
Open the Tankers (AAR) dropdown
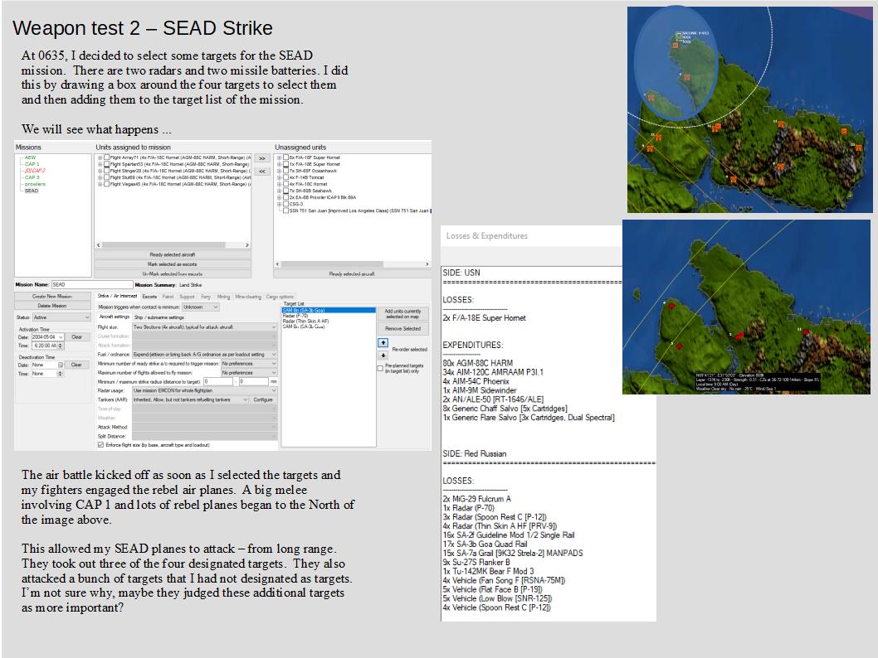[190, 399]
